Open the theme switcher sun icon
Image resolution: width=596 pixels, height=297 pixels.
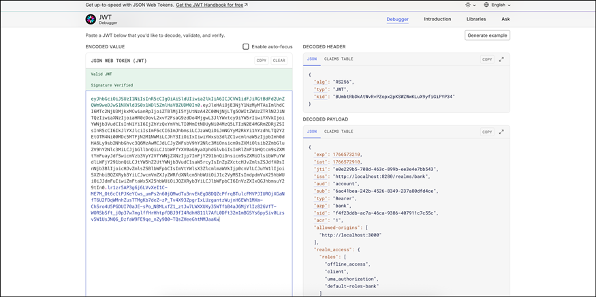tap(468, 5)
